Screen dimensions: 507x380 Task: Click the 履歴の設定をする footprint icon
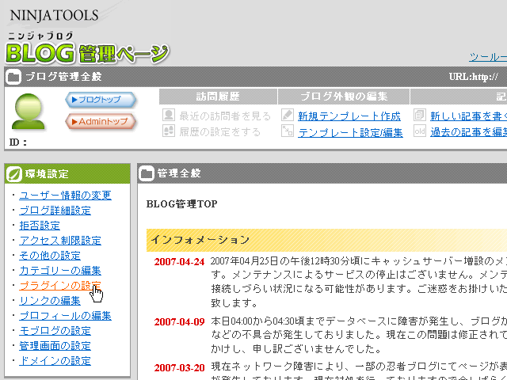[169, 131]
